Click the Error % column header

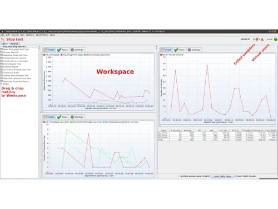[235, 130]
